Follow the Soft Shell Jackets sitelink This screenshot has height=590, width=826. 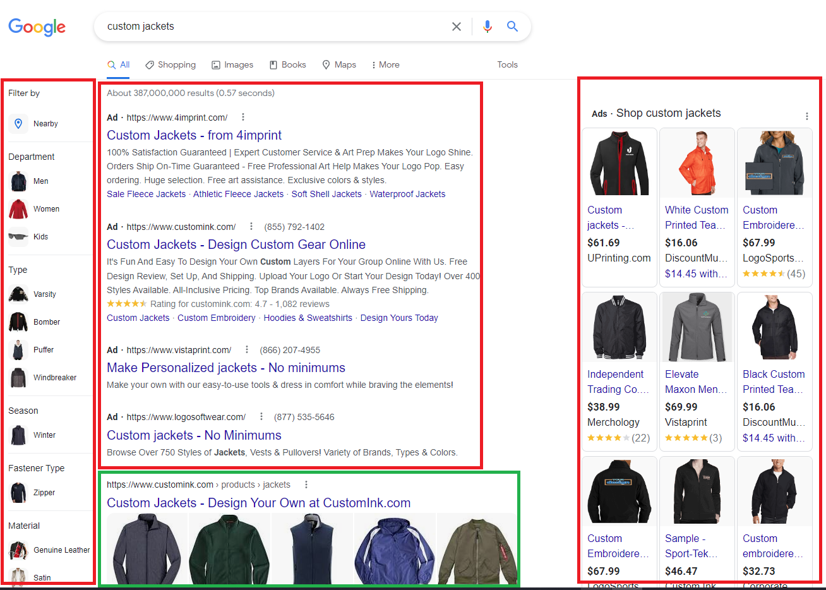pos(326,194)
